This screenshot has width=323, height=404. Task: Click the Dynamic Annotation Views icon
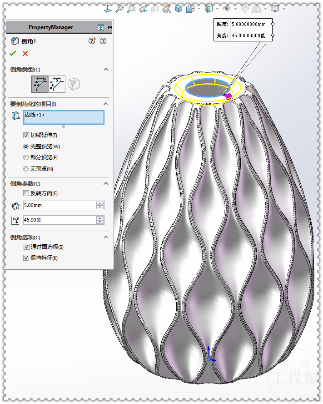(x=167, y=9)
